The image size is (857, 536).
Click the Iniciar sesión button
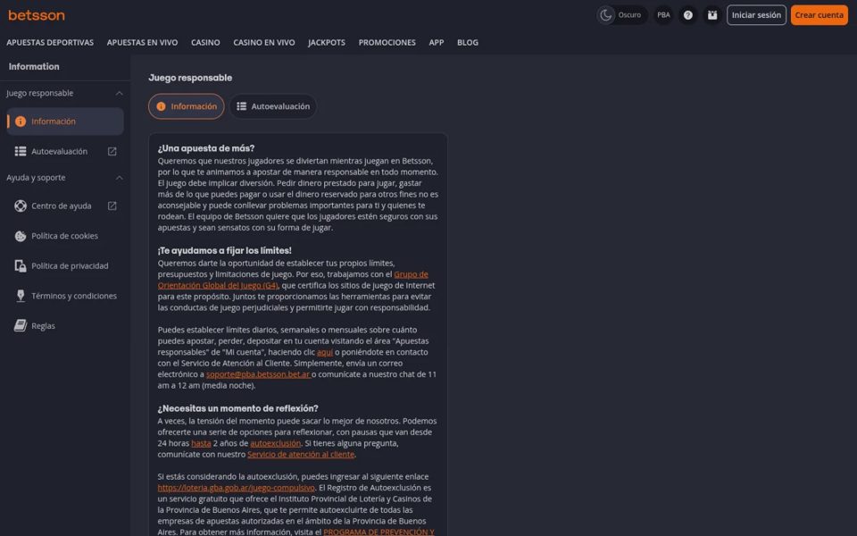point(756,15)
